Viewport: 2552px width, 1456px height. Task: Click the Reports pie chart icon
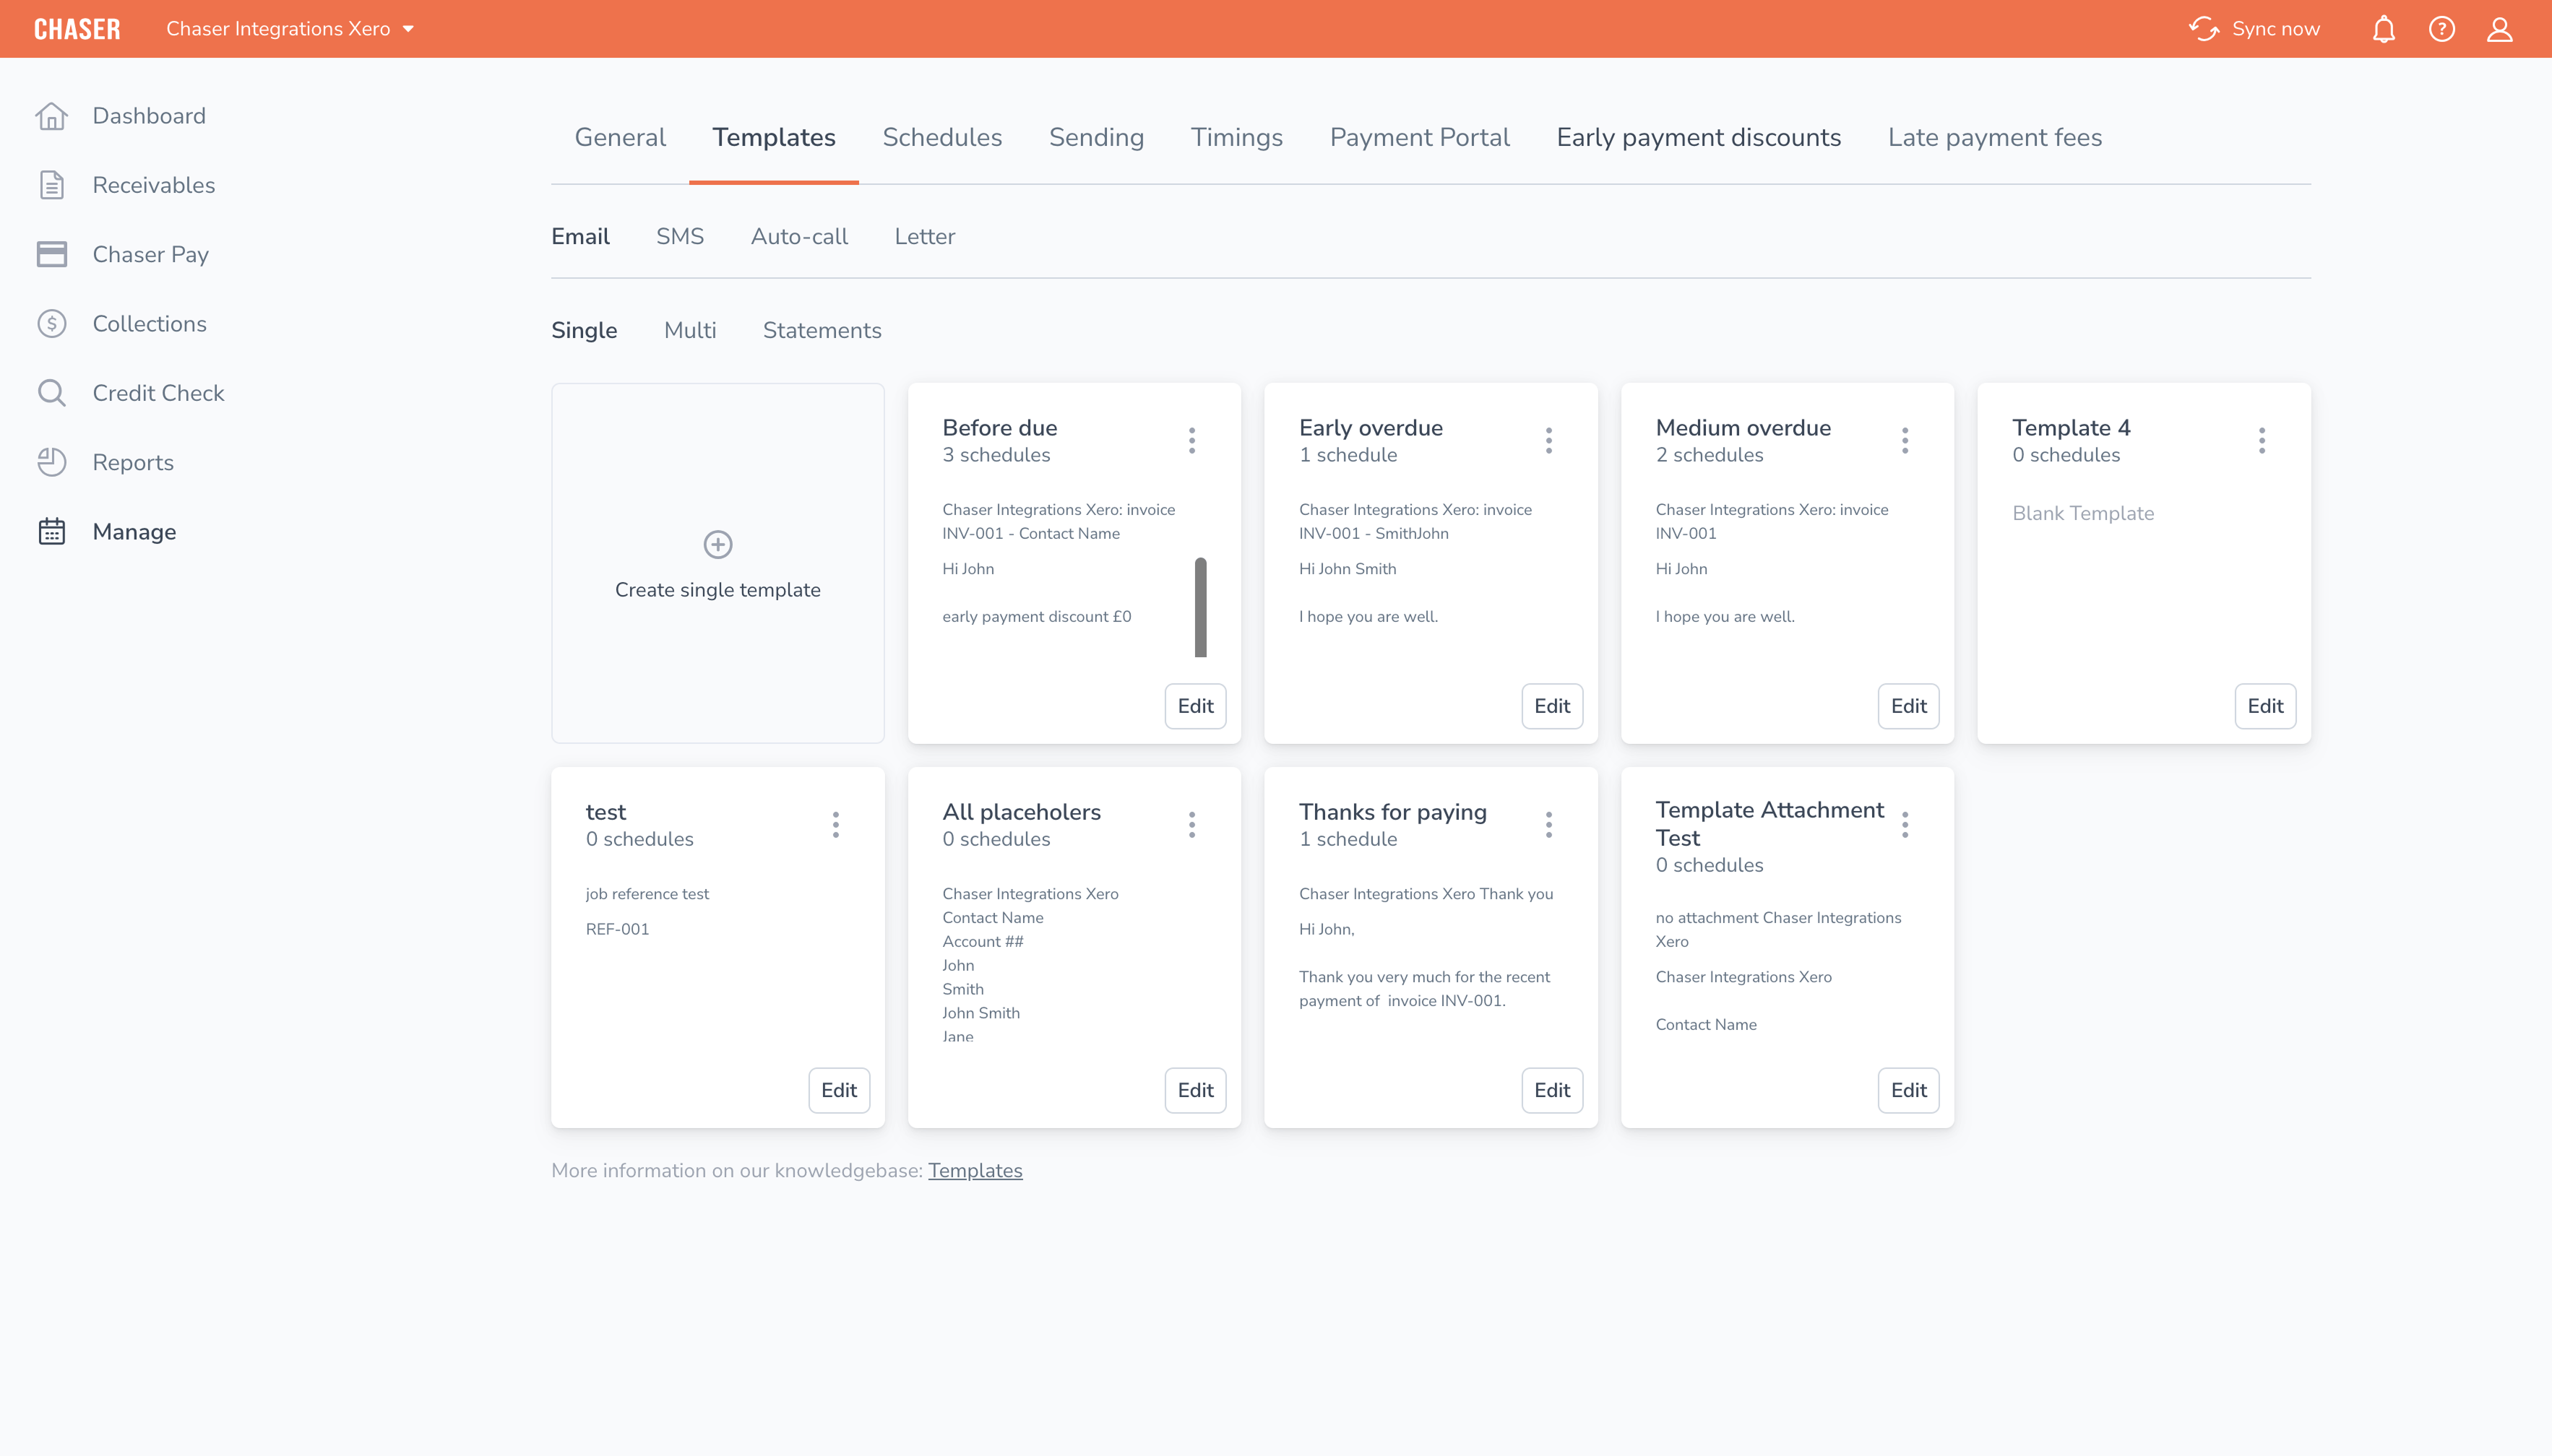click(51, 462)
